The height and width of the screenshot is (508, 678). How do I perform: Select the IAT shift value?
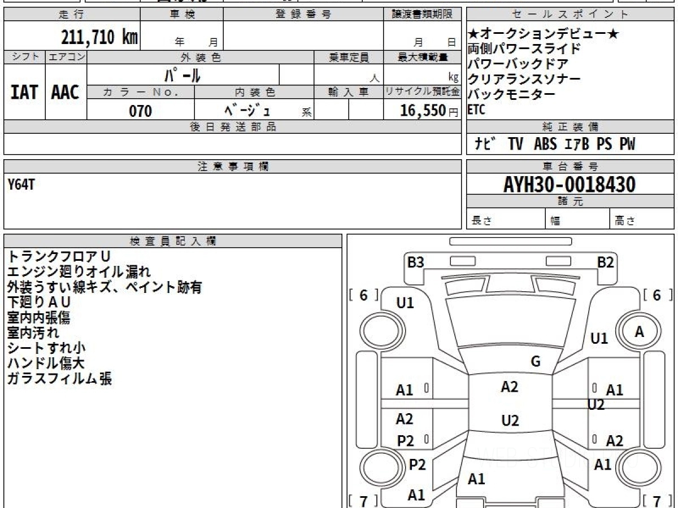[24, 93]
